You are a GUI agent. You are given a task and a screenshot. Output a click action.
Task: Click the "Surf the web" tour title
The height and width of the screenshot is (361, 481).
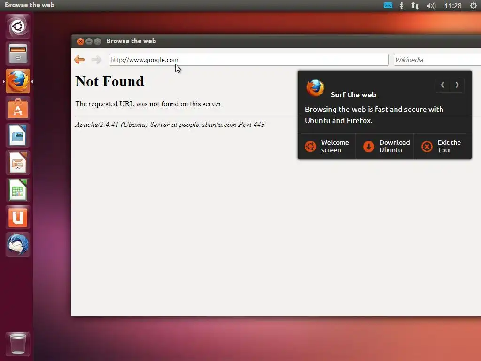pos(353,94)
